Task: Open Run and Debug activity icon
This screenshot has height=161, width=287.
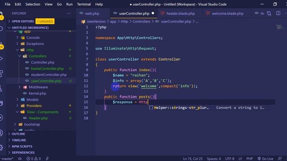Action: pos(1,59)
